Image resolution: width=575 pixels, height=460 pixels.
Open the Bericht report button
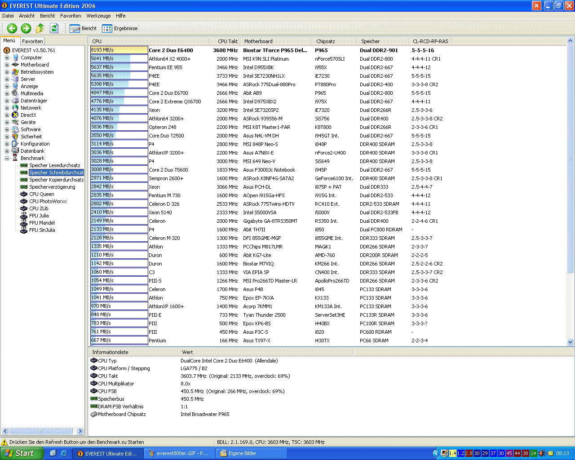pos(83,28)
